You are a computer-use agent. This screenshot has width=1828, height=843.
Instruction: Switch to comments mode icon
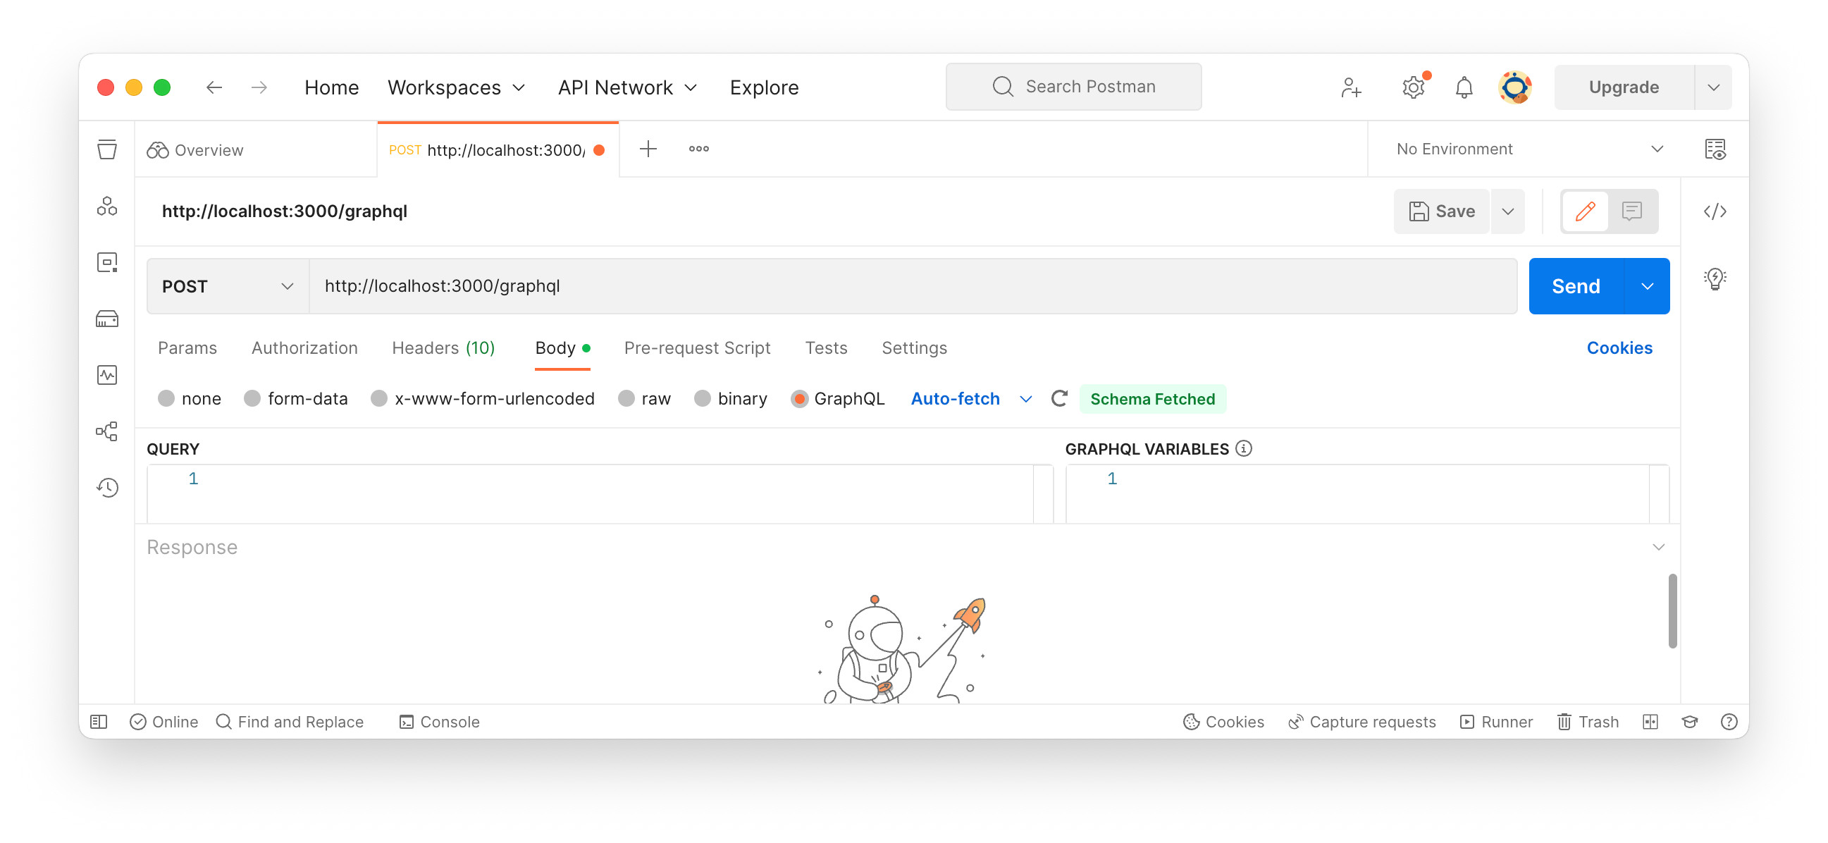[1631, 211]
